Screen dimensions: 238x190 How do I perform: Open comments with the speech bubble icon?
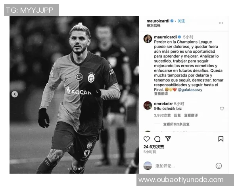tap(157, 139)
